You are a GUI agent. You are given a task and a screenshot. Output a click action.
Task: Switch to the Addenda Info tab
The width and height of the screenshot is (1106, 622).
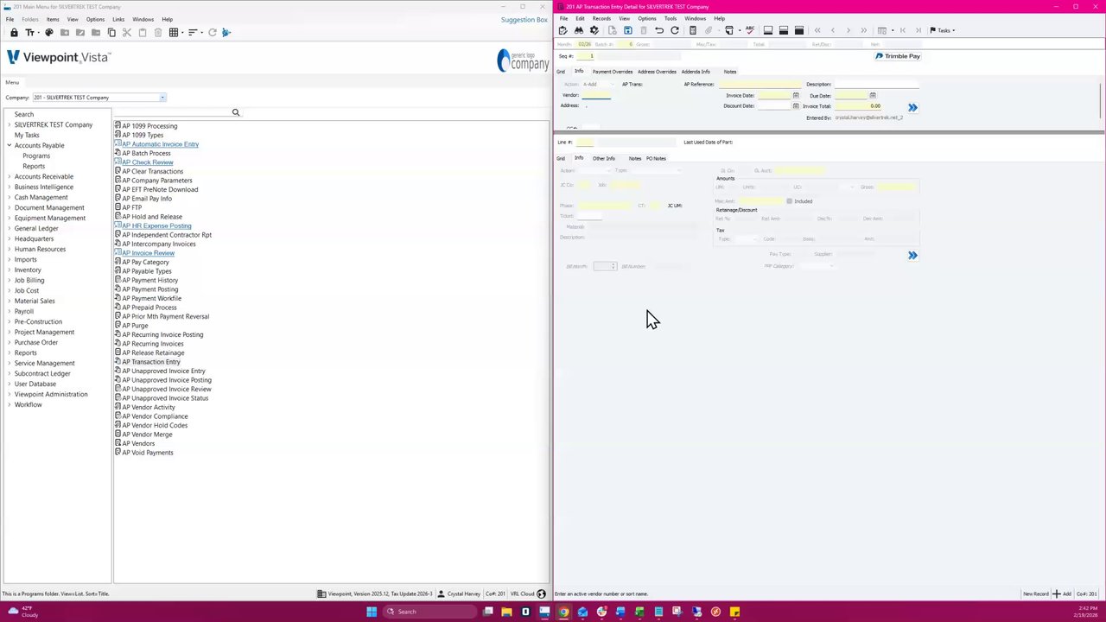click(696, 72)
